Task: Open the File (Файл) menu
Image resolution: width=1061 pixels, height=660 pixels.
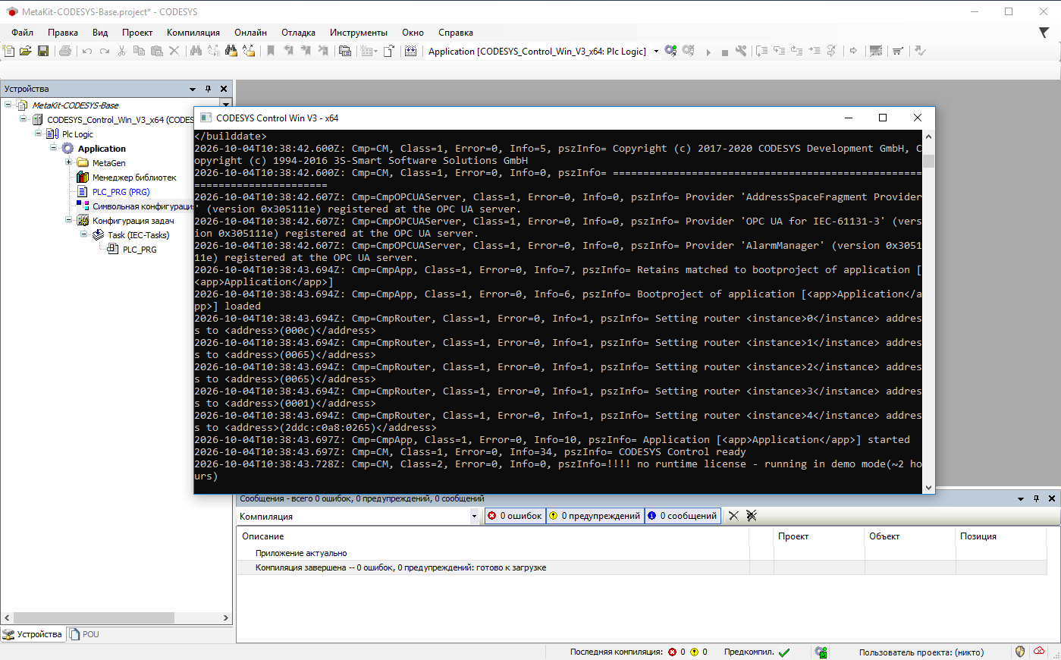Action: point(22,33)
